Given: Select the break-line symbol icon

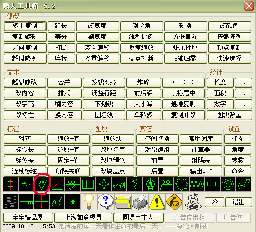Looking at the screenshot, I should coord(26,184).
